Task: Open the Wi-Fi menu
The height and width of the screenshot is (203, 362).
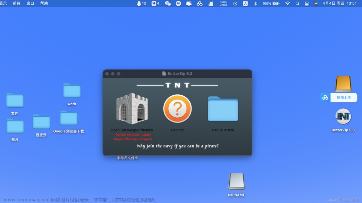Action: pyautogui.click(x=287, y=4)
